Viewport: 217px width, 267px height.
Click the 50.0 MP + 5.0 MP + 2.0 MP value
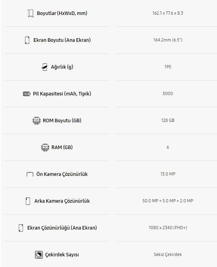(x=168, y=201)
